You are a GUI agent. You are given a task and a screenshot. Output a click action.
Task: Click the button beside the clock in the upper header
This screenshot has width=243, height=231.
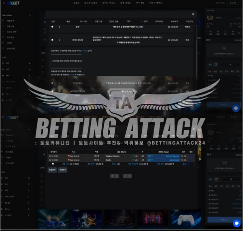coord(233,3)
